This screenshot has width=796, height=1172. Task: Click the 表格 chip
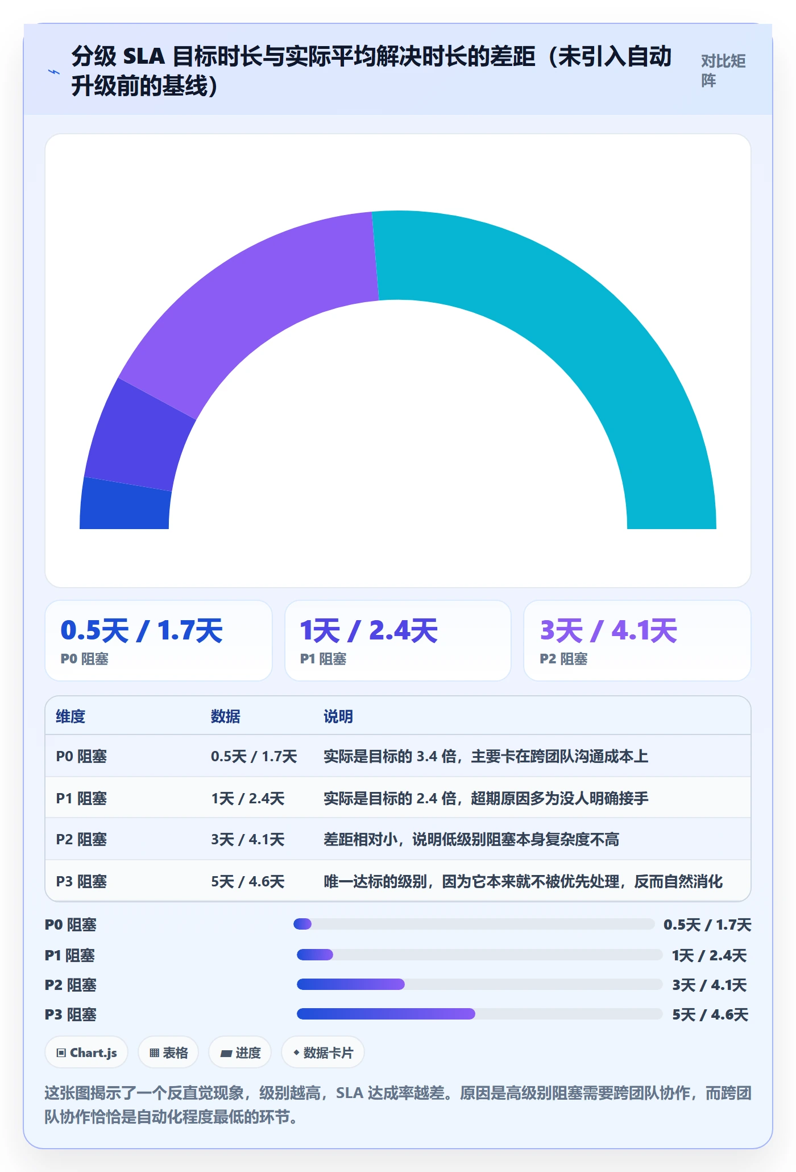(x=168, y=1053)
